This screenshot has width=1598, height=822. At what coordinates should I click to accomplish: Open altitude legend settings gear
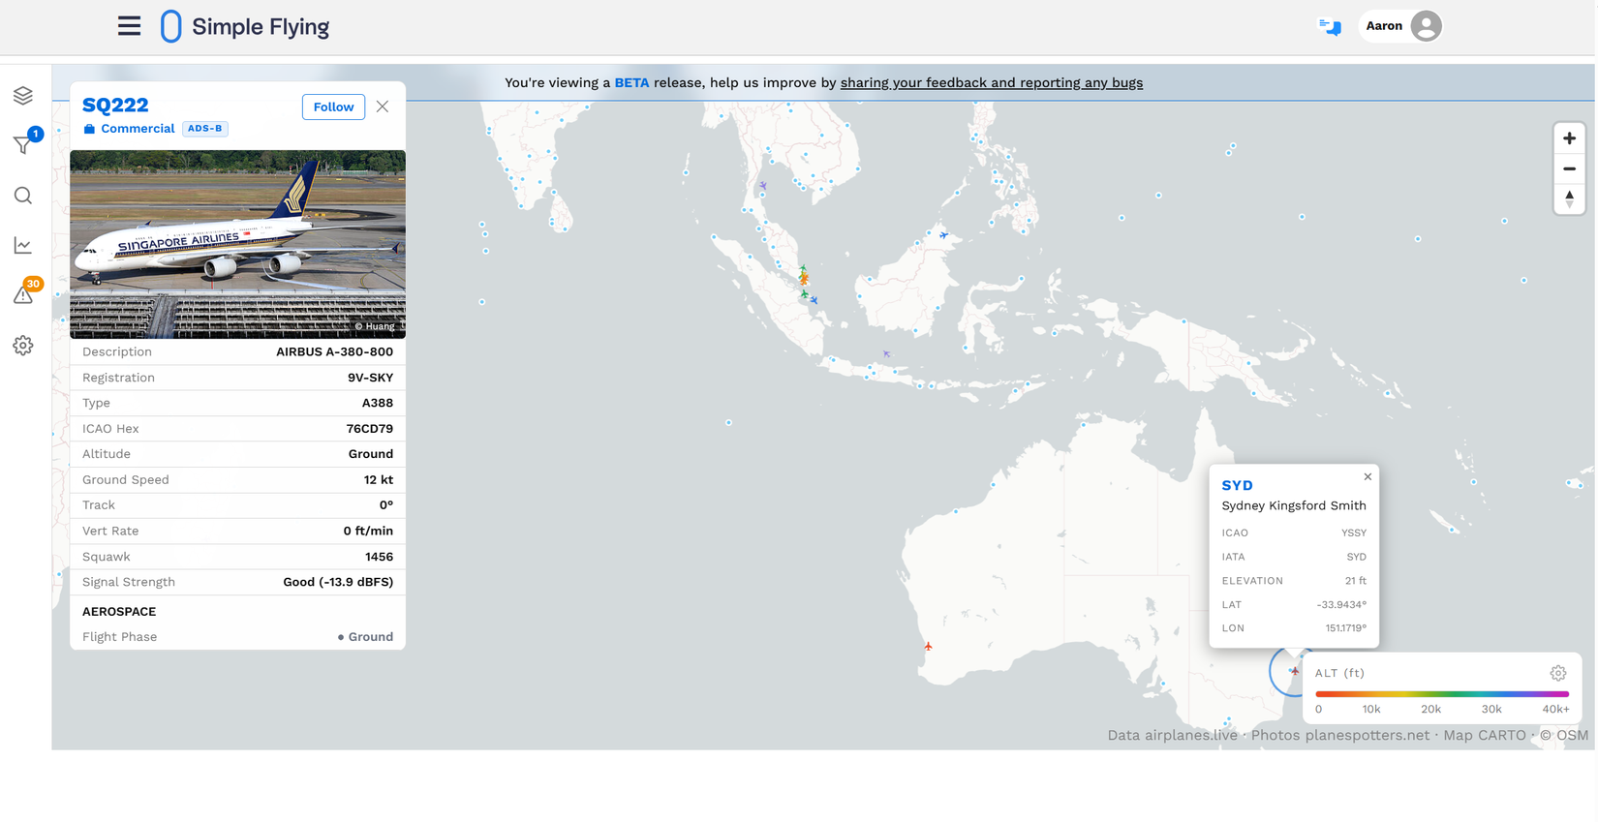[1557, 673]
